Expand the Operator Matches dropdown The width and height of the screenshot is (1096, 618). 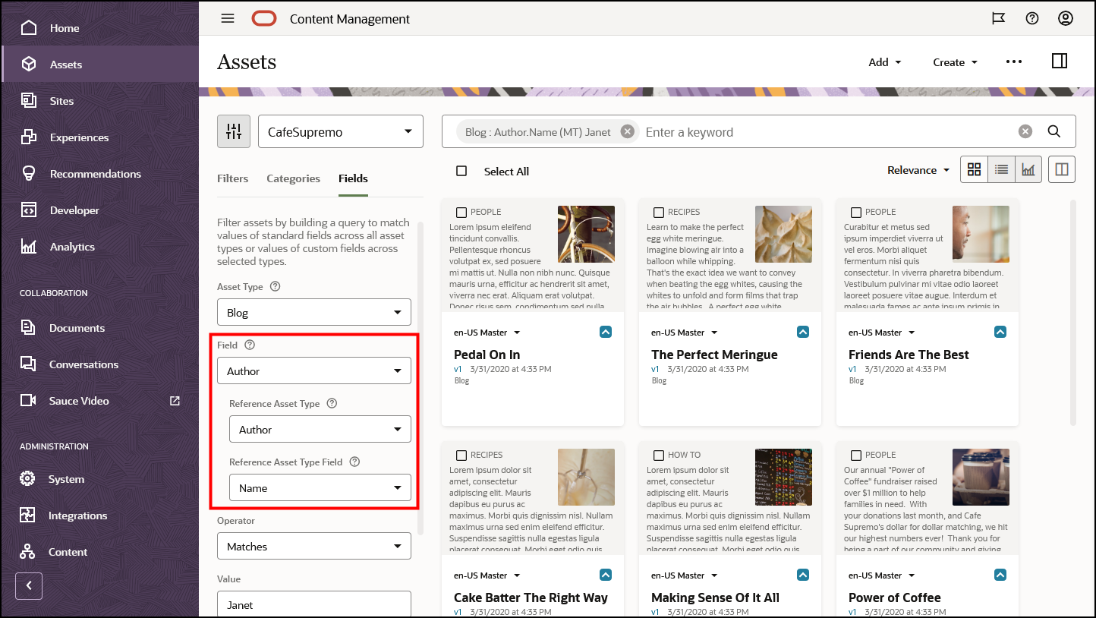(x=314, y=547)
